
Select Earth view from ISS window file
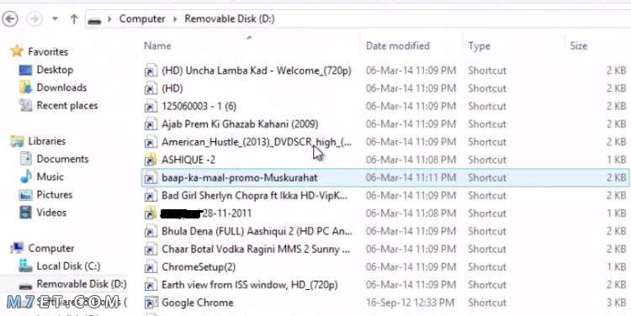click(x=250, y=285)
